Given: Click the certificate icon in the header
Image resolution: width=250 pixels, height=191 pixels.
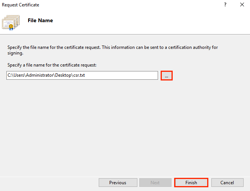Looking at the screenshot, I should point(11,22).
